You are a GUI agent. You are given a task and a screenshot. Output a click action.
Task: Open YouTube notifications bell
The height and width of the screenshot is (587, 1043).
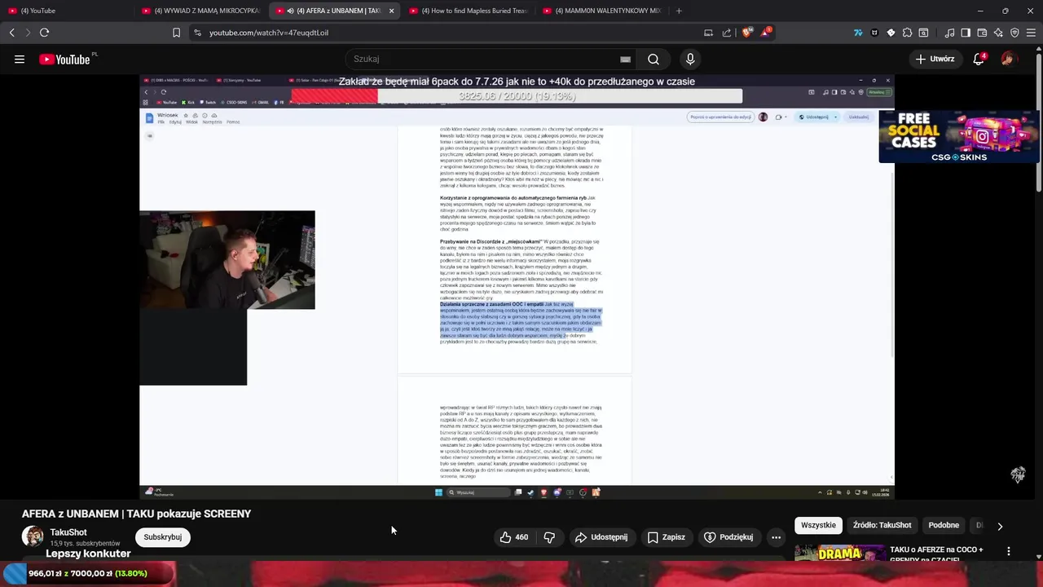click(x=979, y=59)
